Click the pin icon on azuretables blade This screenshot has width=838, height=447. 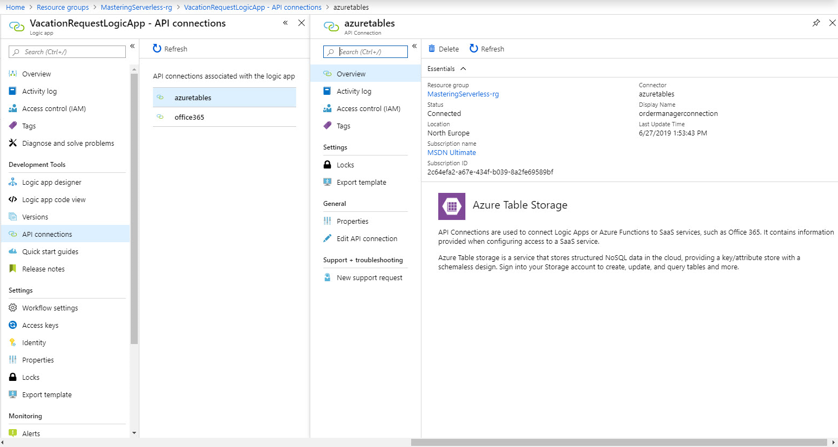click(x=816, y=23)
